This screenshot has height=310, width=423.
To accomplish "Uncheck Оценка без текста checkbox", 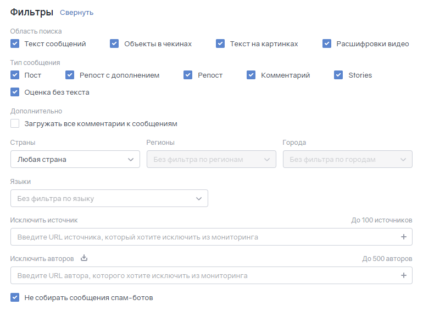I will tap(15, 92).
